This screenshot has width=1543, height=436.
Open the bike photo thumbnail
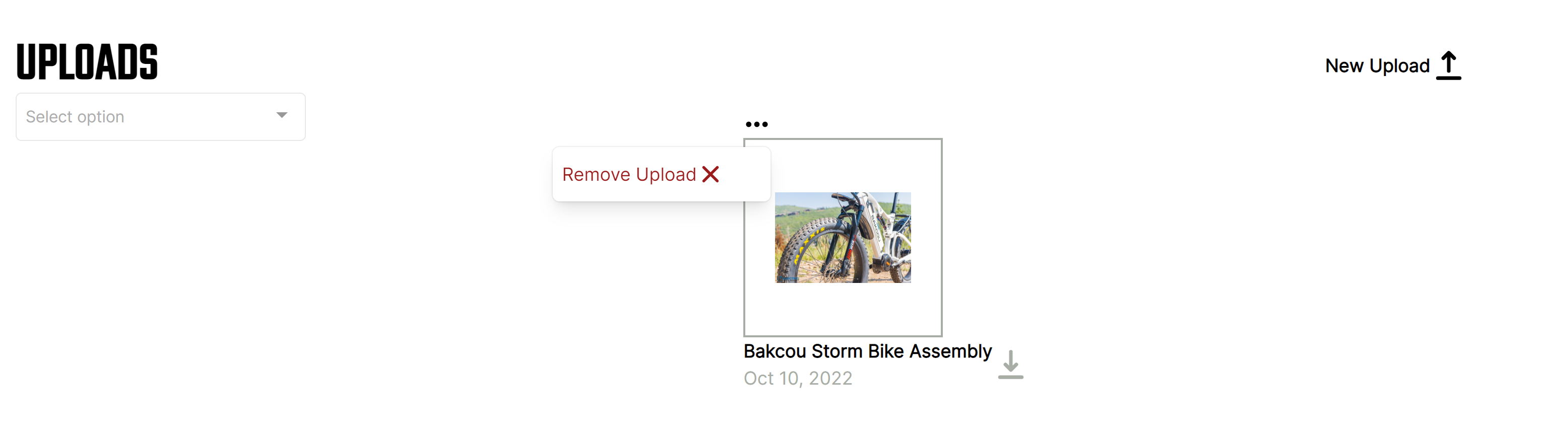pos(843,238)
